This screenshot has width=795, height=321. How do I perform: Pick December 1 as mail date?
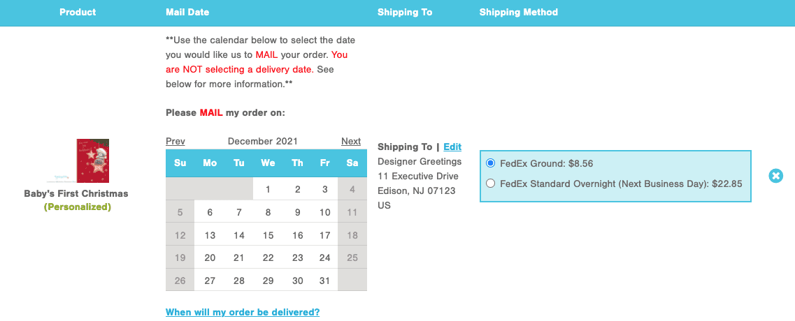tap(268, 190)
